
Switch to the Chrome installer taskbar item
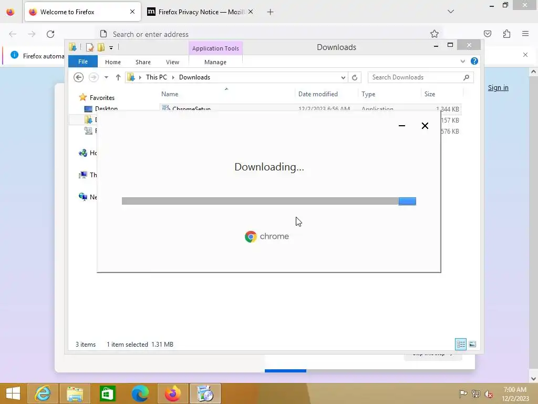205,393
